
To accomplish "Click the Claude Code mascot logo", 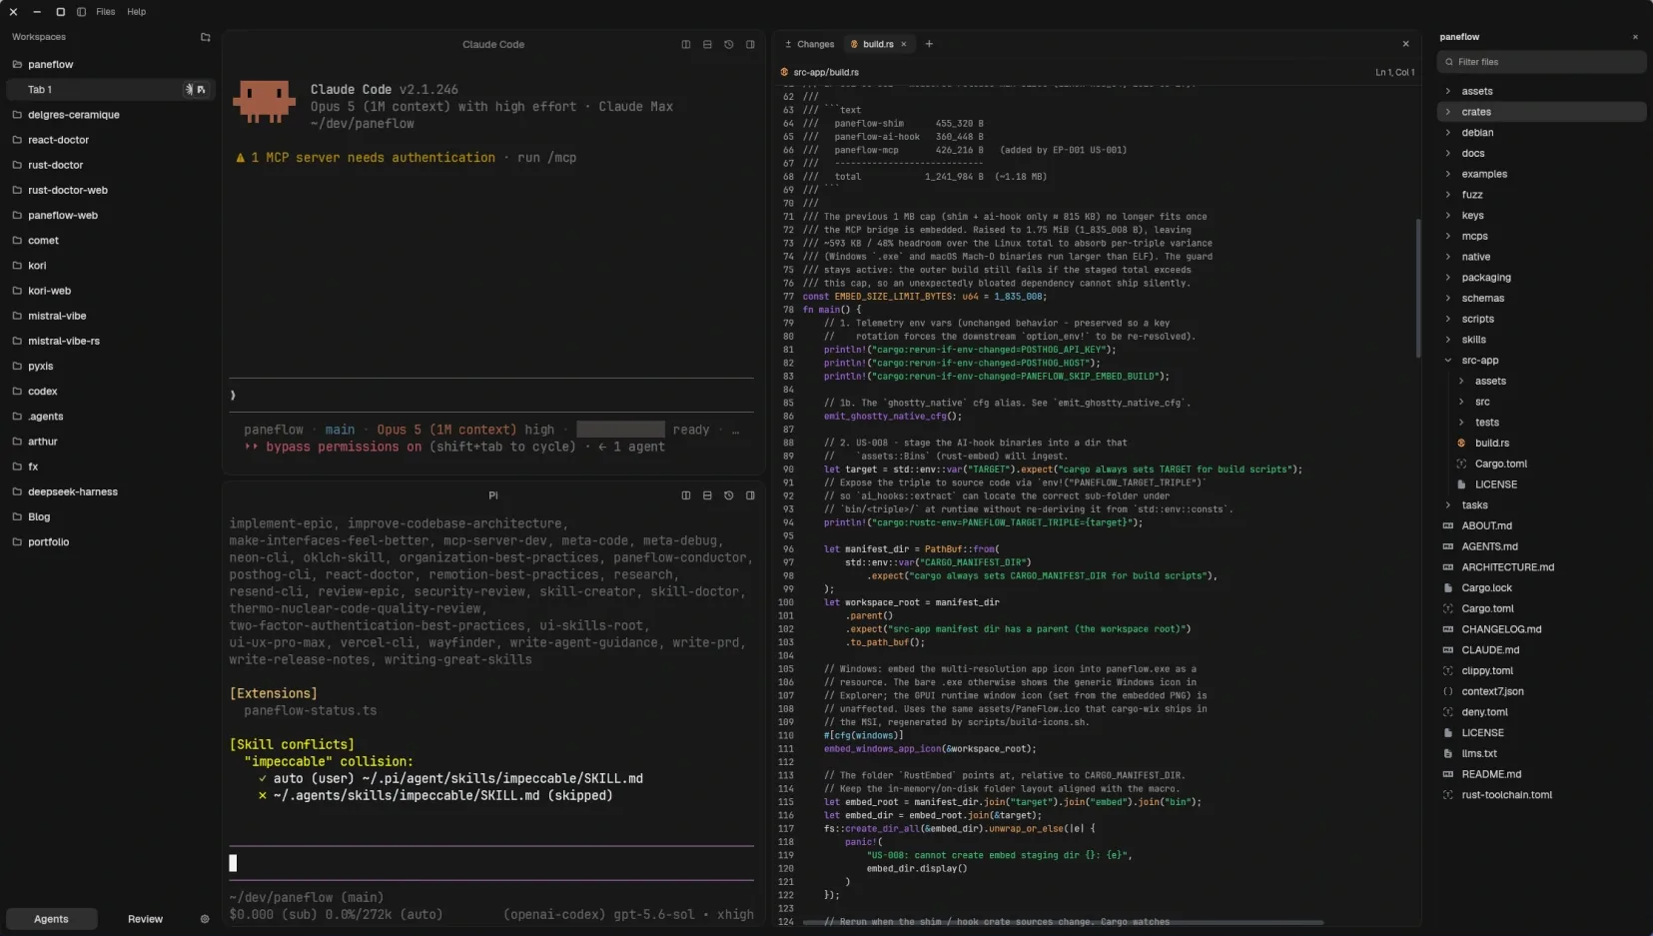I will [x=265, y=102].
